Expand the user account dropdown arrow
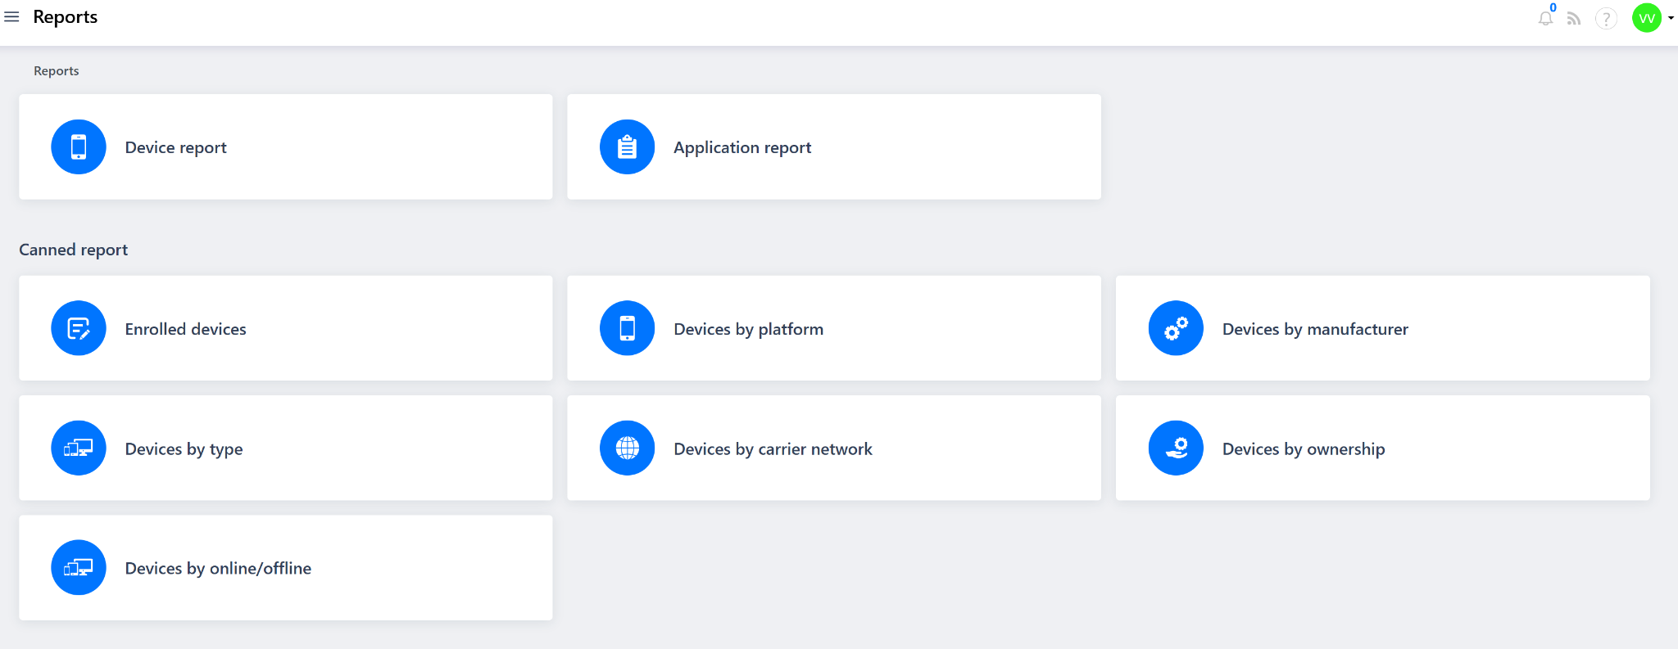The width and height of the screenshot is (1678, 649). point(1671,18)
